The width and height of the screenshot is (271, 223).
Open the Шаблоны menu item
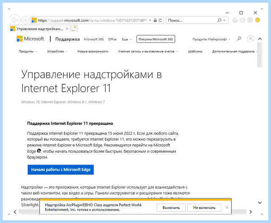coord(195,51)
